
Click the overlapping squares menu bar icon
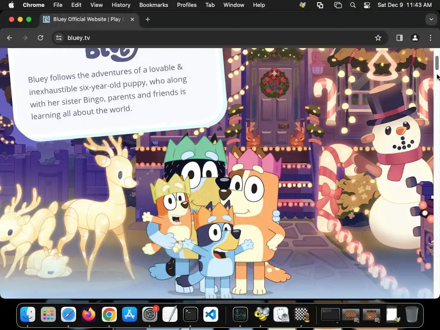[320, 5]
